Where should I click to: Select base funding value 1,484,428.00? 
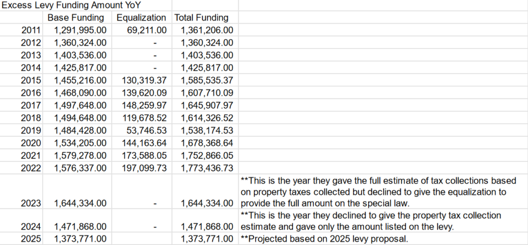pos(80,131)
